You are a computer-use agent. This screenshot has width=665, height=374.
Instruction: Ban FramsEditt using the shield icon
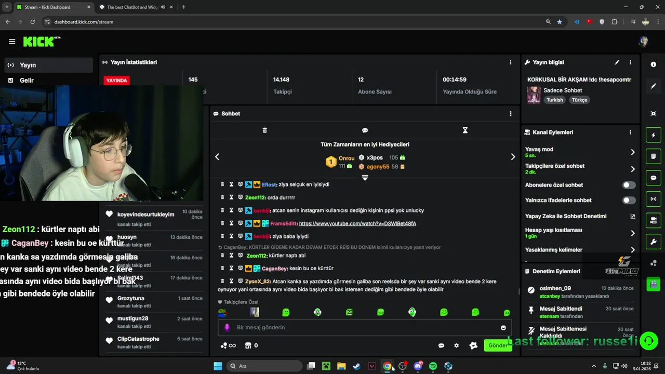point(241,223)
